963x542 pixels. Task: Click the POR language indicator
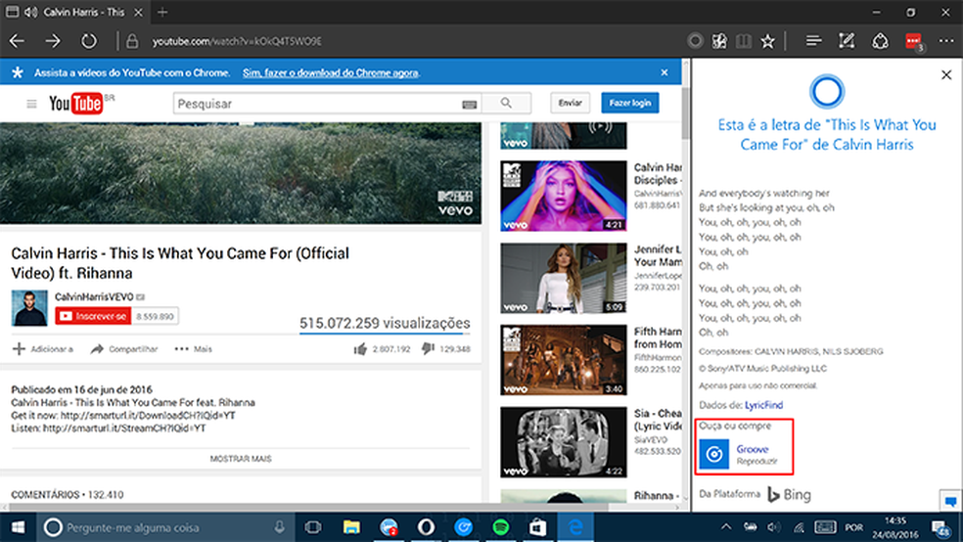click(x=853, y=527)
